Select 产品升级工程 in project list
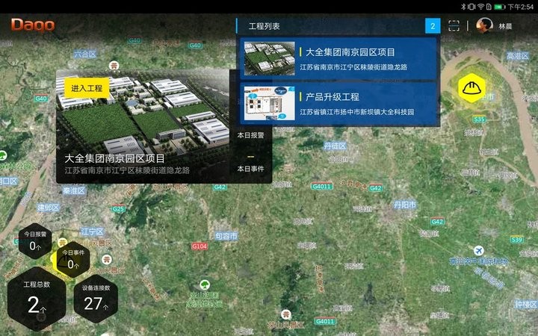Image resolution: width=538 pixels, height=336 pixels. [338, 103]
